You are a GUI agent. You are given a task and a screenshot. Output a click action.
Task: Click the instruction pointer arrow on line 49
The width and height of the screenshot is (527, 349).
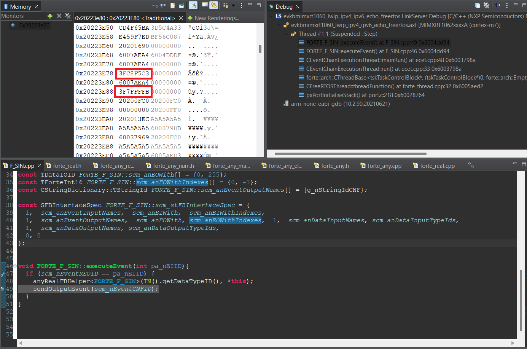[3, 289]
